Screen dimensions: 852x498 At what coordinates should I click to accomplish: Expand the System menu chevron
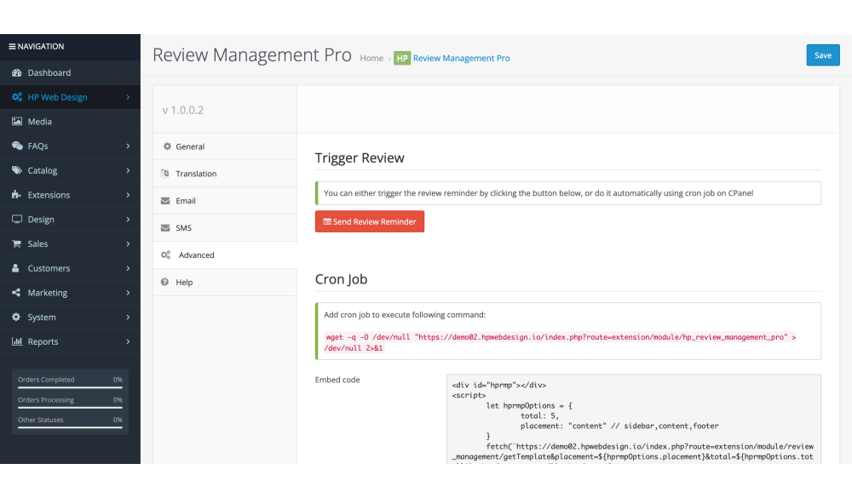pos(128,318)
